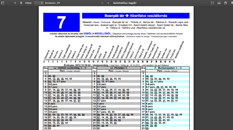Screen dimensions: 233x130
Task: Open the Automatikus nagyítás zoom dropdown
Action: point(124,3)
